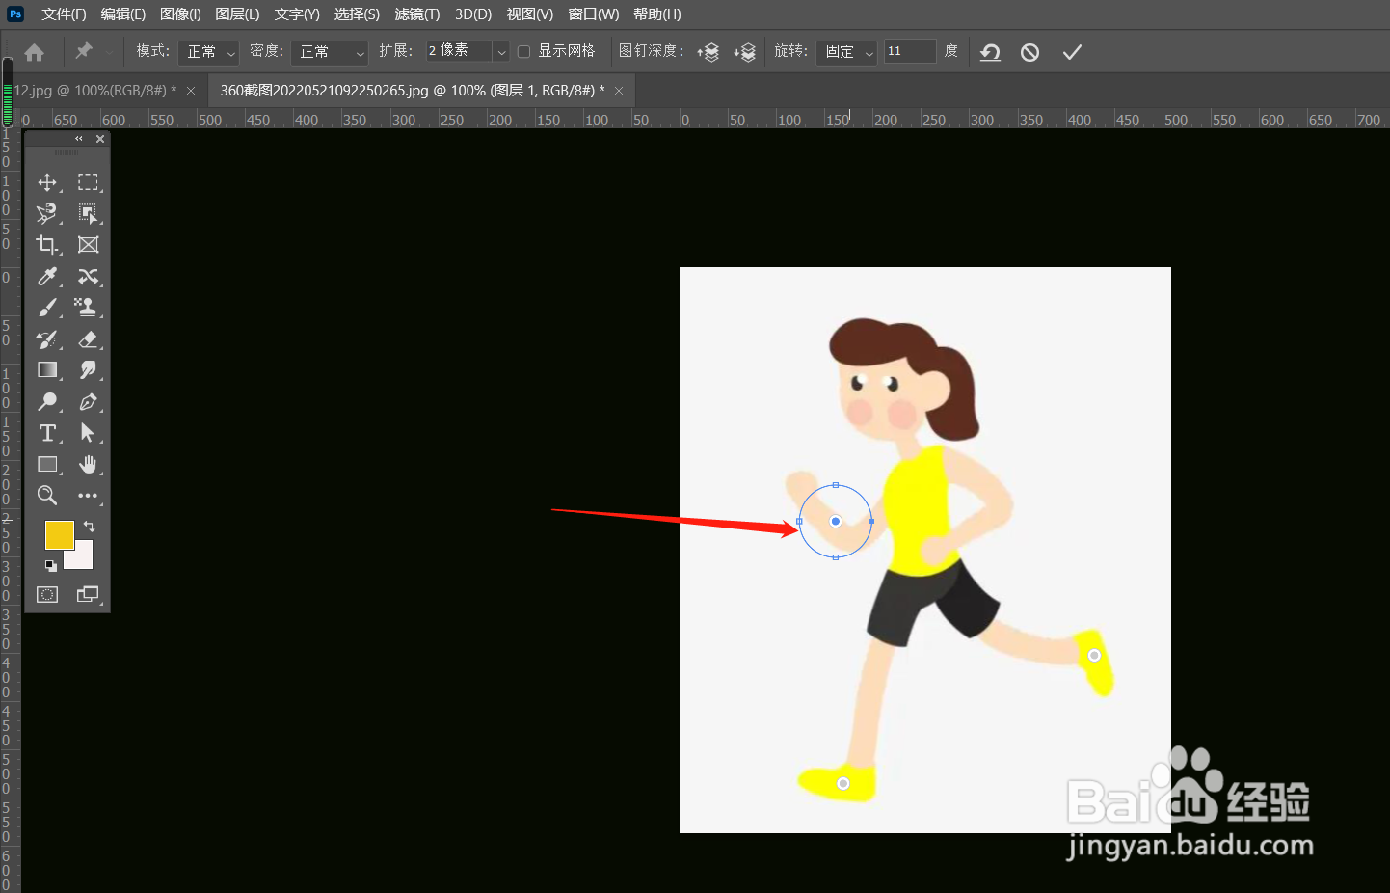The image size is (1390, 893).
Task: Select the Brush tool
Action: click(47, 308)
